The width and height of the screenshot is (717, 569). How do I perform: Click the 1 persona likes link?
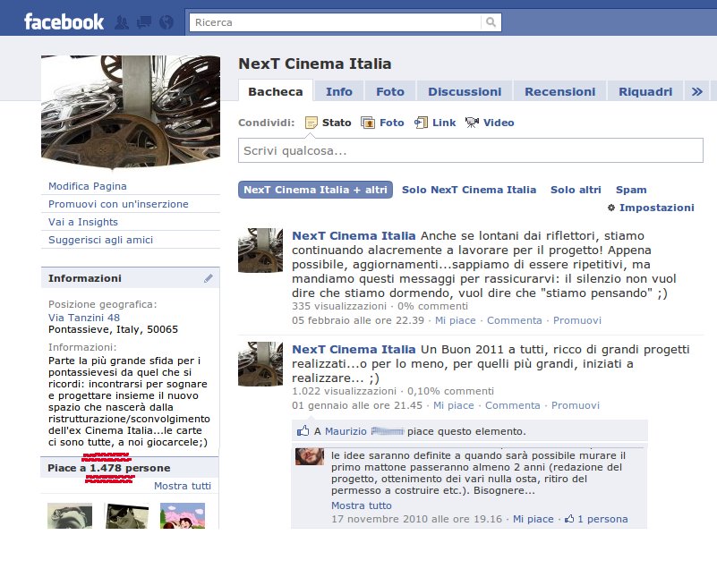602,519
